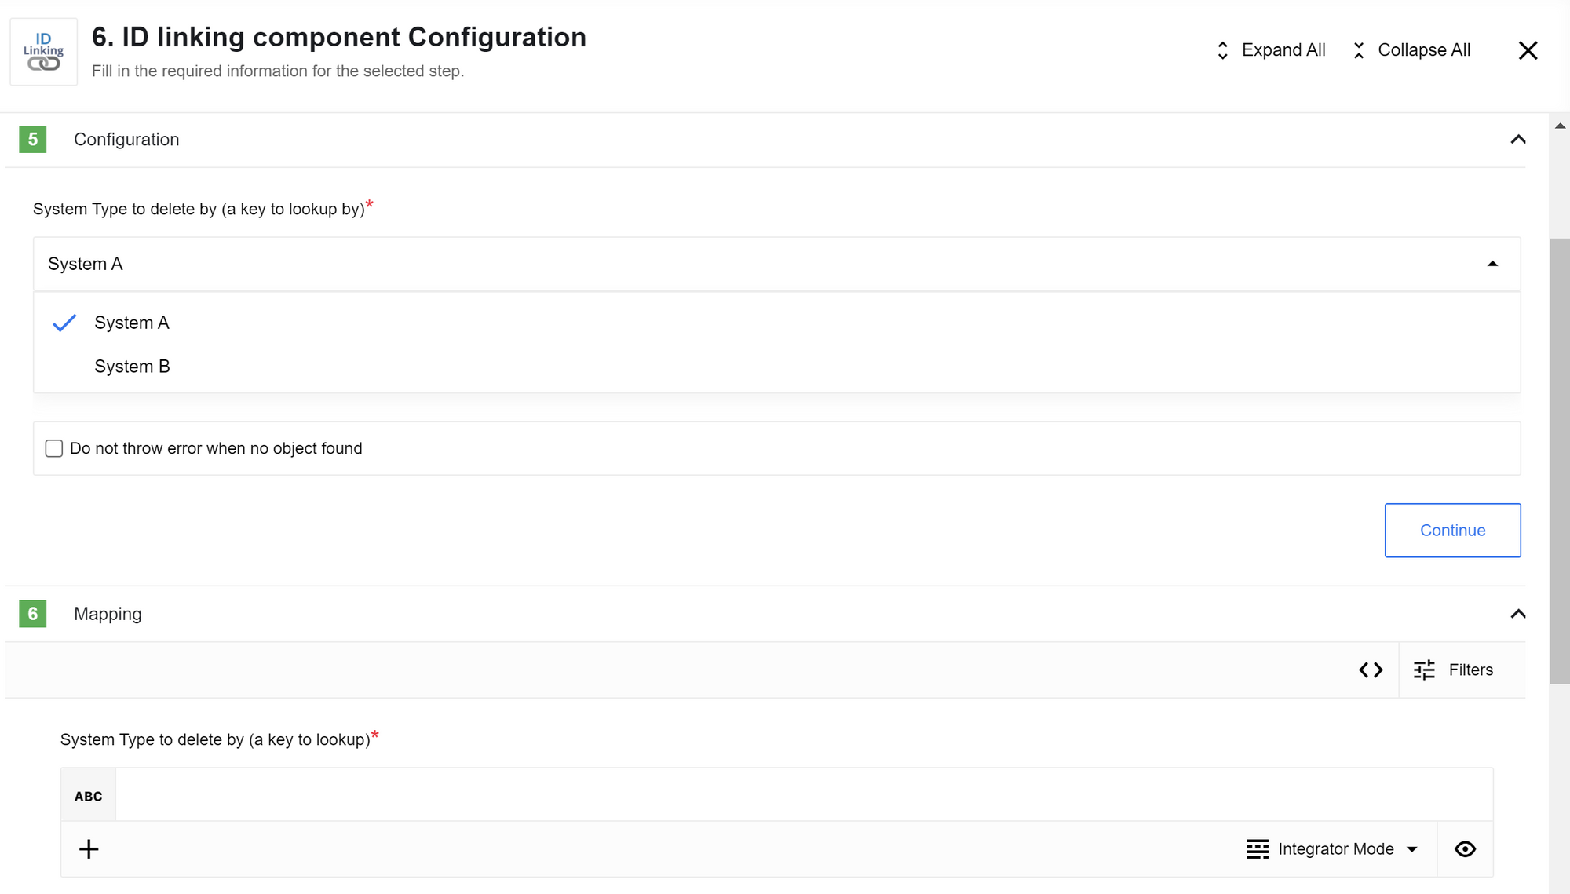The height and width of the screenshot is (894, 1570).
Task: Collapse the Mapping section
Action: click(x=1518, y=614)
